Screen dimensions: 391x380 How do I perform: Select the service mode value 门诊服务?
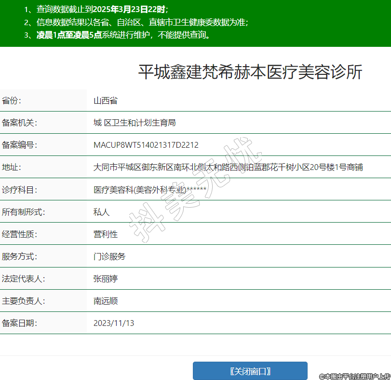[x=109, y=256]
